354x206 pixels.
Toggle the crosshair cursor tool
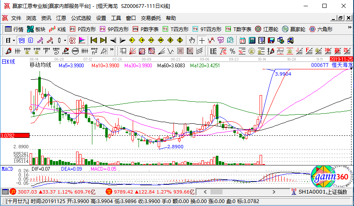click(x=202, y=41)
